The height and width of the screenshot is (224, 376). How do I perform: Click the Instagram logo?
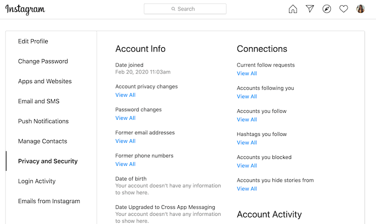pyautogui.click(x=25, y=9)
